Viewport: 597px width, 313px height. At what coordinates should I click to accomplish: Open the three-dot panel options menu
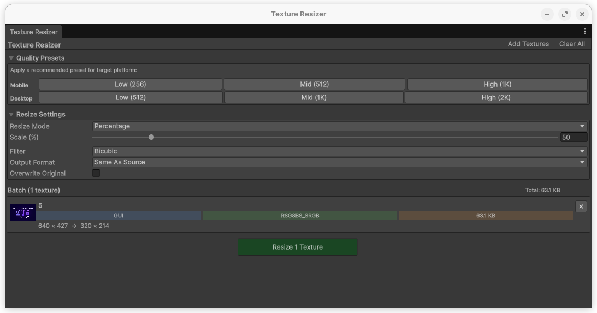tap(584, 31)
